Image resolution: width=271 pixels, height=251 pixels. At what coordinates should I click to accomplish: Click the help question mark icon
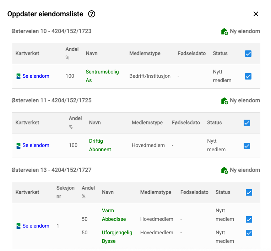(x=92, y=14)
